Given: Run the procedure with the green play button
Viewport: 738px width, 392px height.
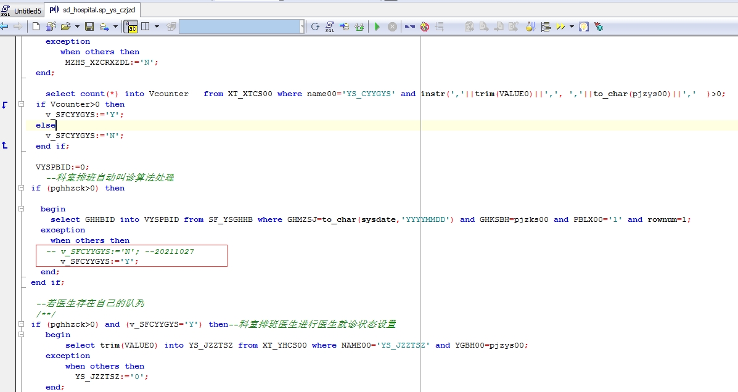Looking at the screenshot, I should coord(377,27).
